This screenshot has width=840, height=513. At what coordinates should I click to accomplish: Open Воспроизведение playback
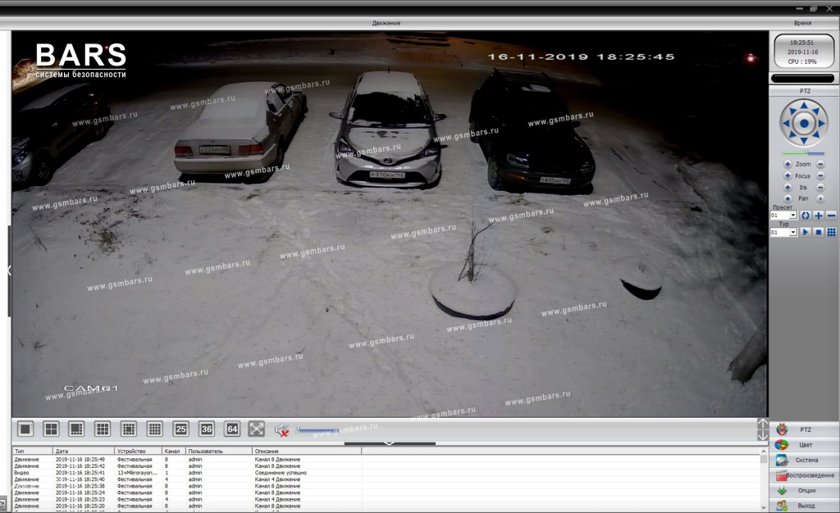point(805,475)
